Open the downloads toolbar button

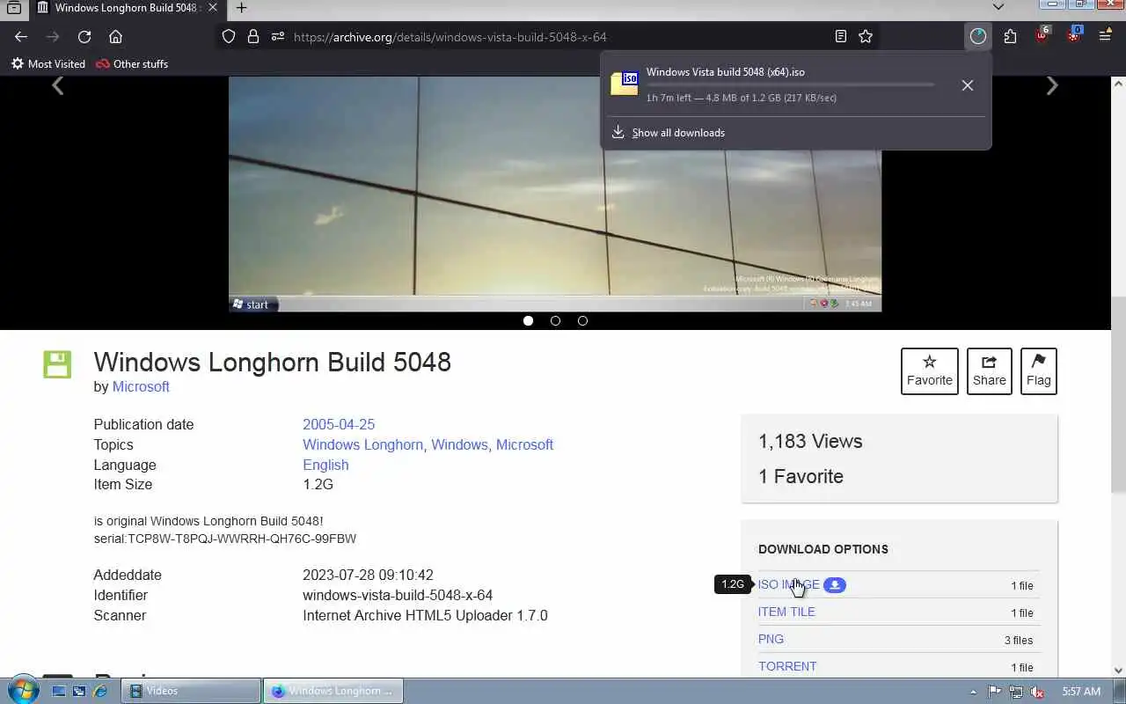978,37
